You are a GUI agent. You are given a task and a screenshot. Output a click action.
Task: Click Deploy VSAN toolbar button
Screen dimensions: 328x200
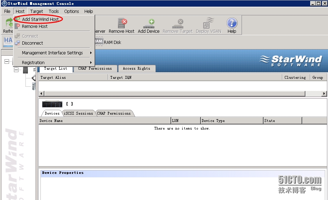pos(208,25)
